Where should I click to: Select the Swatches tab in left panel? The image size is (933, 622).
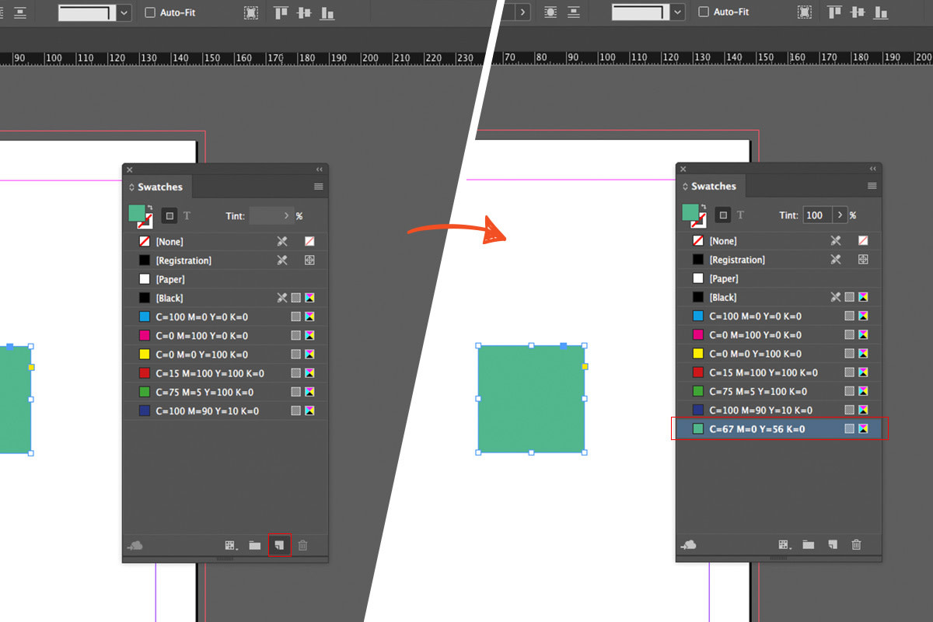[158, 187]
